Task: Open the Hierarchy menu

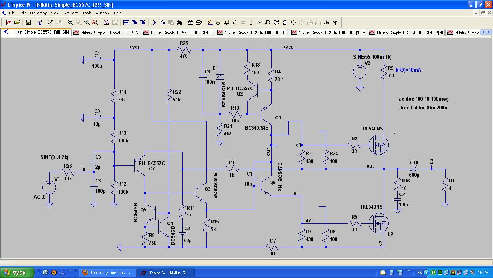Action: coord(38,13)
